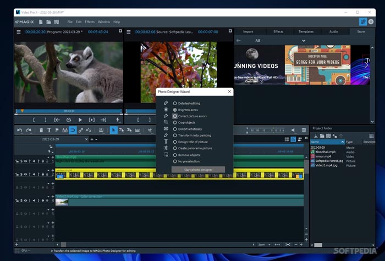
Task: Click the open project folder icon
Action: [48, 22]
